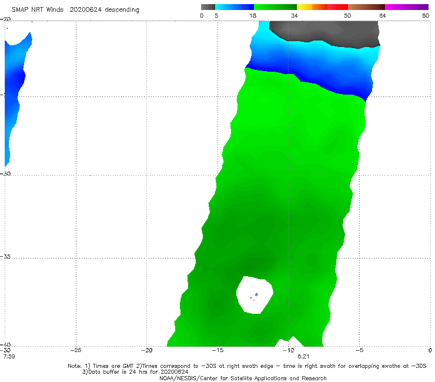Click swath time label '7:59'
Screen dimensions: 435x382
9,357
